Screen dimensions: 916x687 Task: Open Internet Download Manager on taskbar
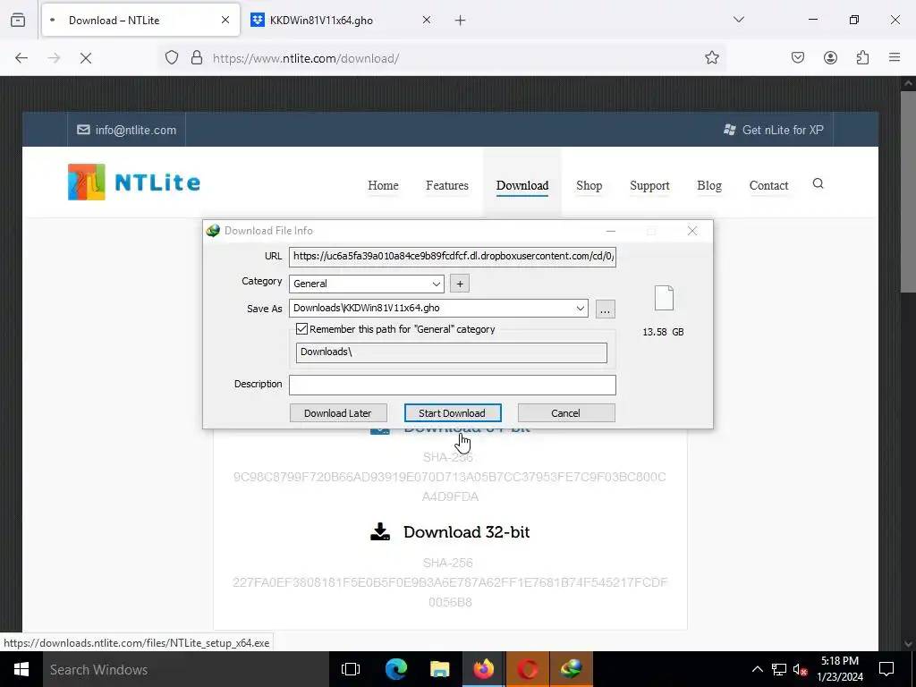tap(572, 669)
